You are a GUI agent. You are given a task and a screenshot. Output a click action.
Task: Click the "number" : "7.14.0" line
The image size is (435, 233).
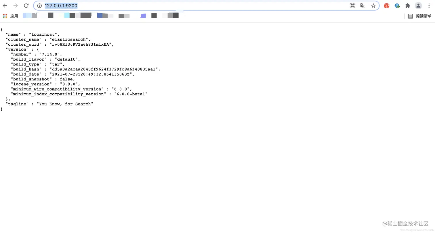pyautogui.click(x=36, y=54)
